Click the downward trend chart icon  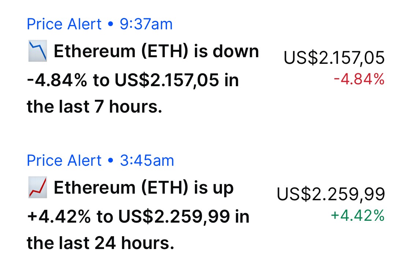38,51
